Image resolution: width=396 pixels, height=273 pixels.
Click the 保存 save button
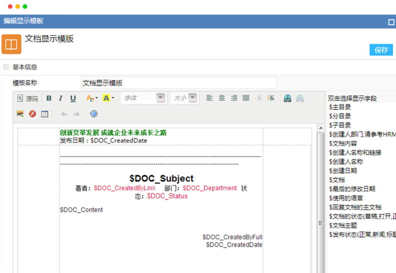point(381,50)
